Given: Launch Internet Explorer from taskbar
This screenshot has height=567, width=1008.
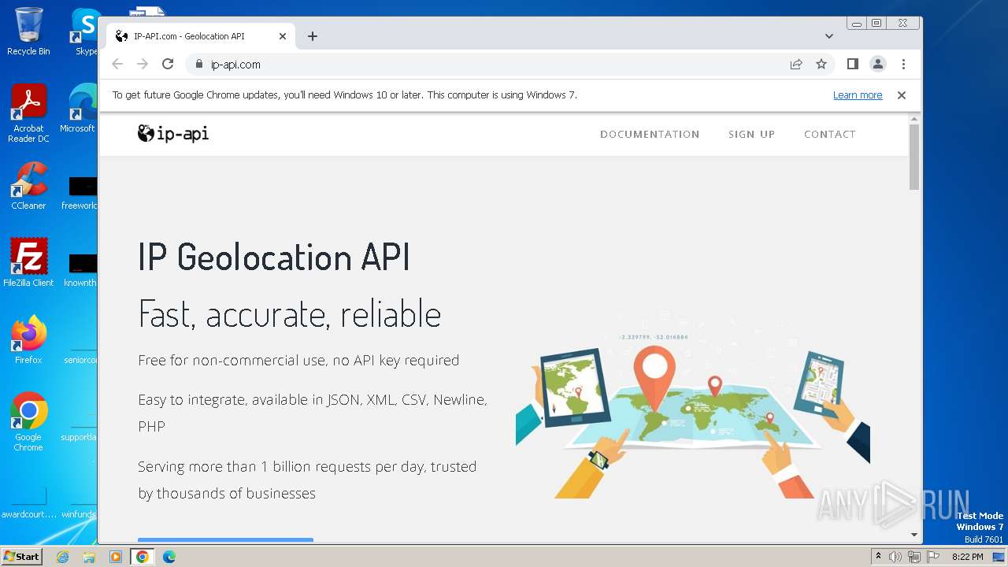Looking at the screenshot, I should pyautogui.click(x=63, y=557).
